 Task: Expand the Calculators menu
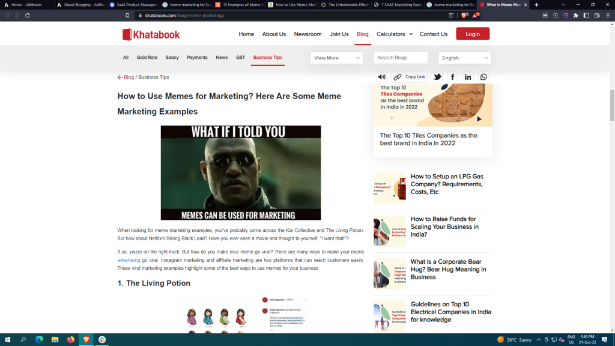(395, 34)
